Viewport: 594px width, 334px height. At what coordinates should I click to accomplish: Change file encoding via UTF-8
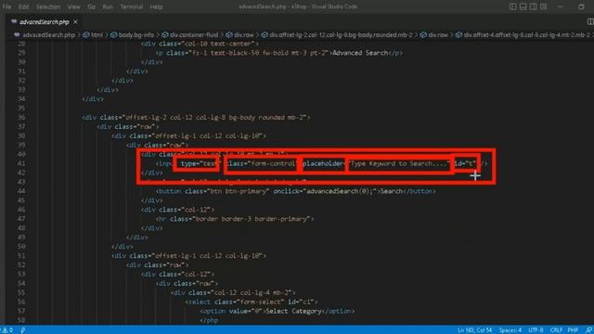coord(536,330)
